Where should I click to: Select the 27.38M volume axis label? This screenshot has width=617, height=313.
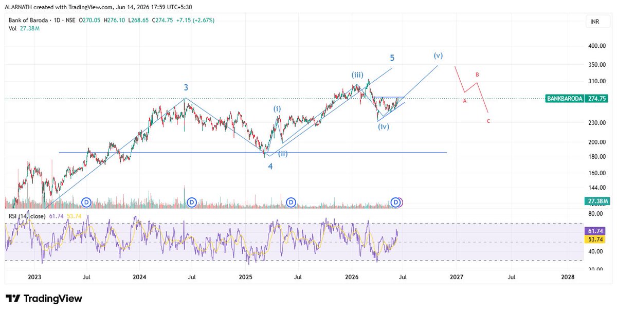tap(596, 200)
